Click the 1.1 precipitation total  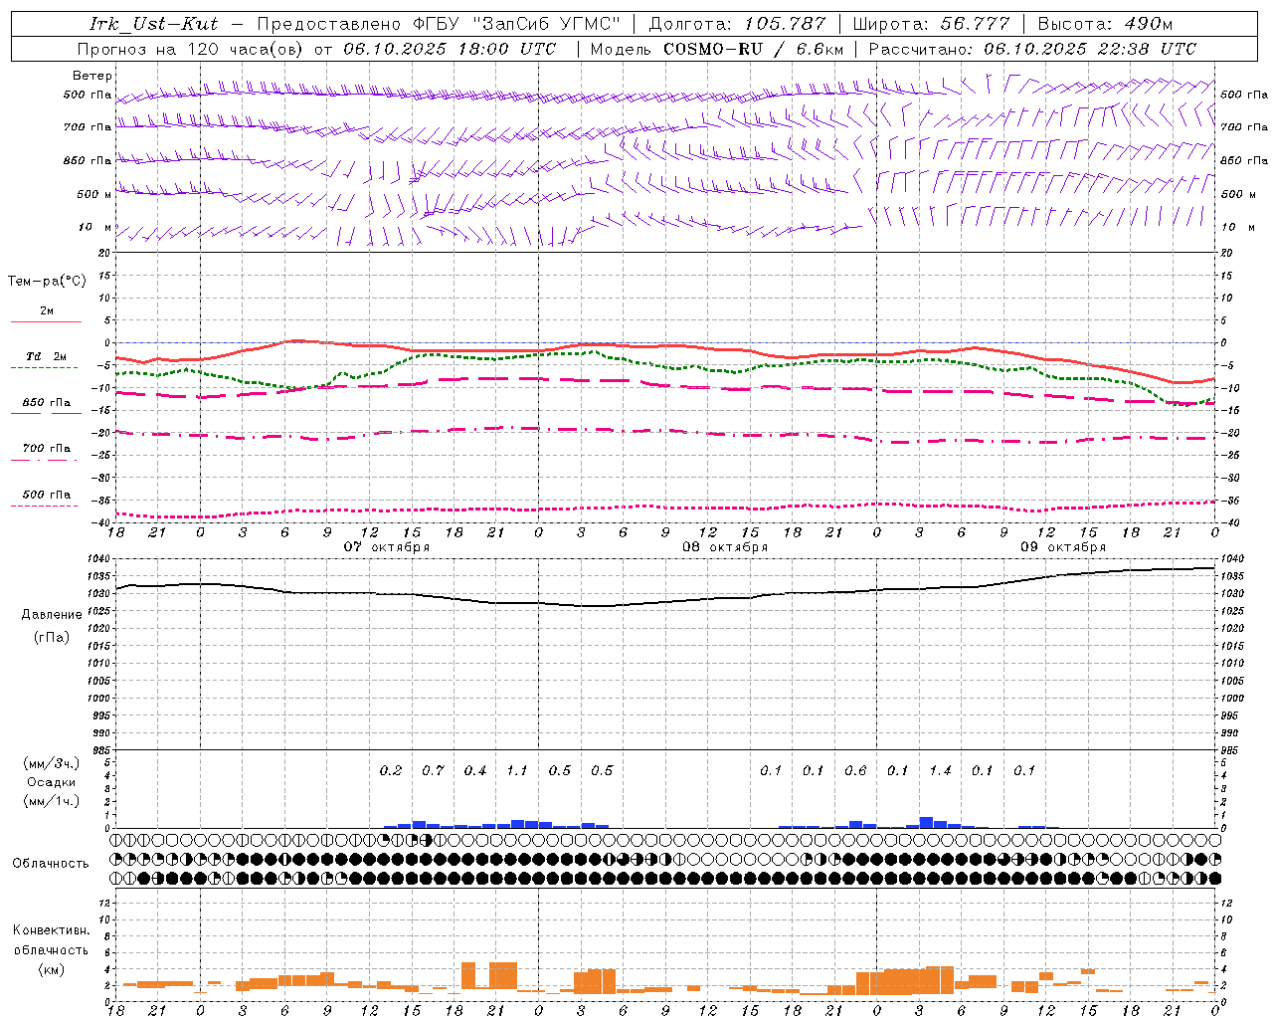pos(517,771)
